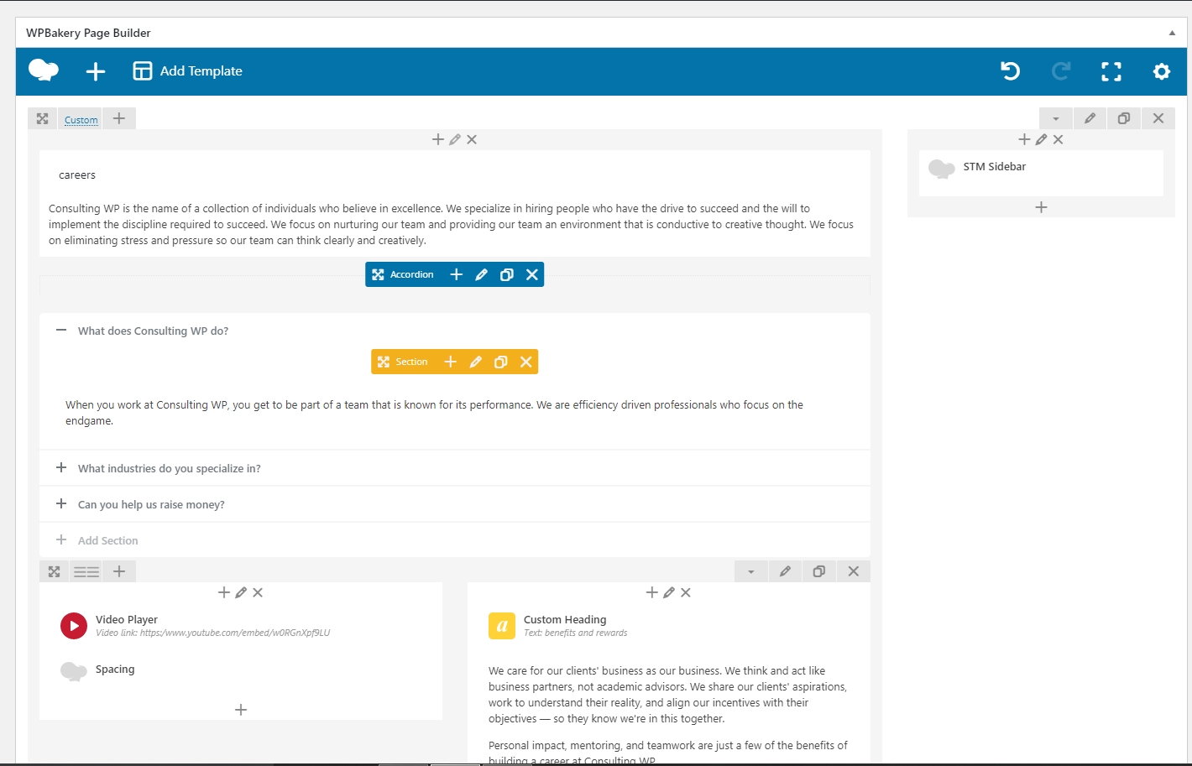The width and height of the screenshot is (1192, 766).
Task: Click the 'When you work at Consulting WP' text
Action: 435,413
